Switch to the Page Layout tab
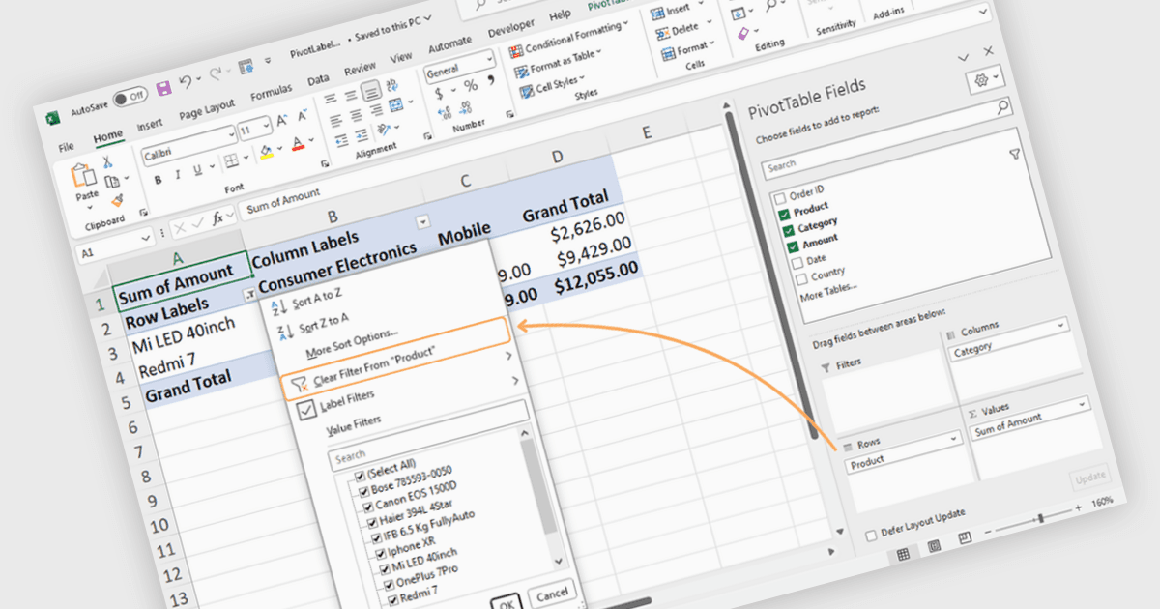This screenshot has width=1160, height=609. [x=207, y=110]
